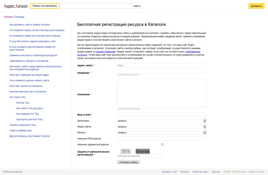
Task: Open Помощь footer link
Action: (x=216, y=172)
